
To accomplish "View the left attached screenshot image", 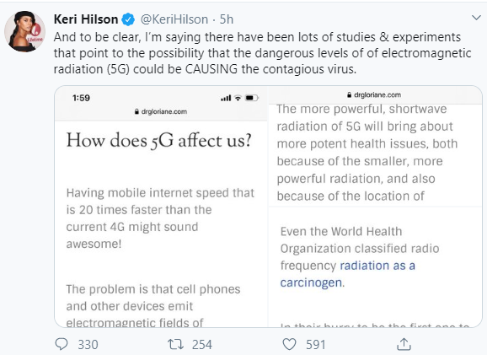I will tap(161, 207).
